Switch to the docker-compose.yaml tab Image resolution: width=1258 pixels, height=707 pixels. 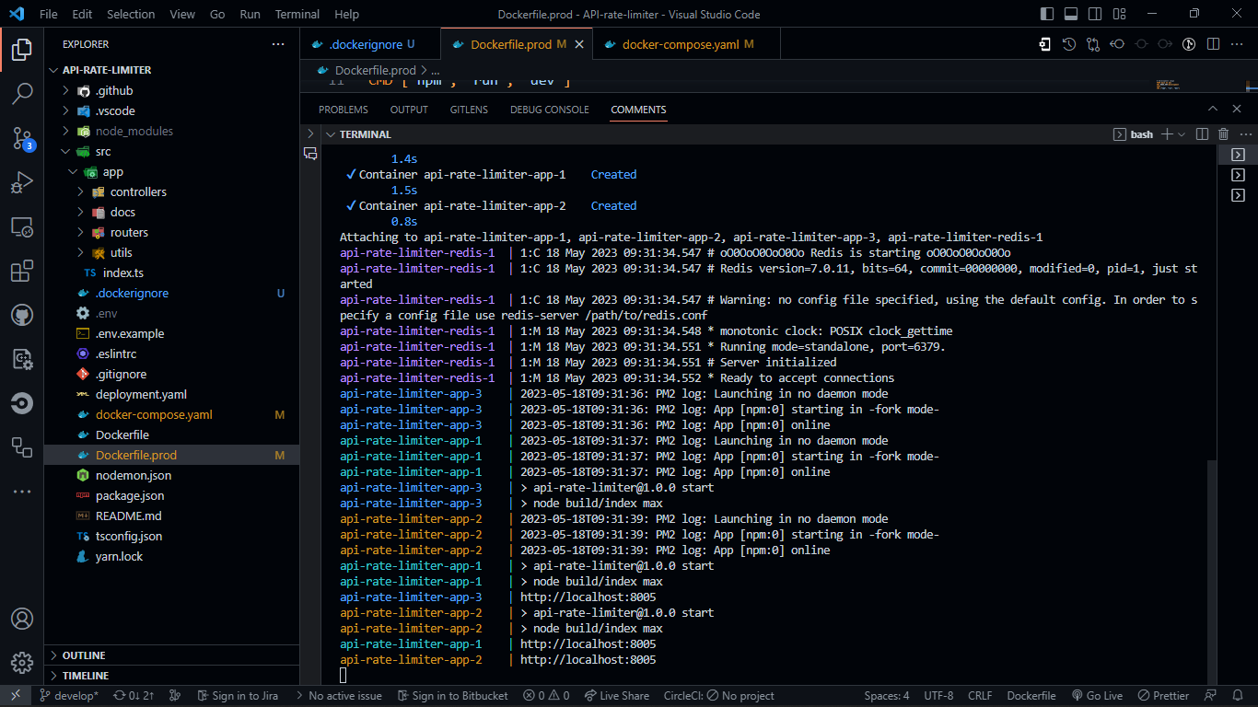tap(685, 43)
